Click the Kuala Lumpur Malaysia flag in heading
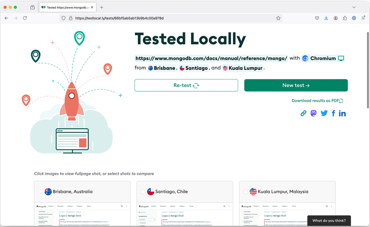 [225, 68]
